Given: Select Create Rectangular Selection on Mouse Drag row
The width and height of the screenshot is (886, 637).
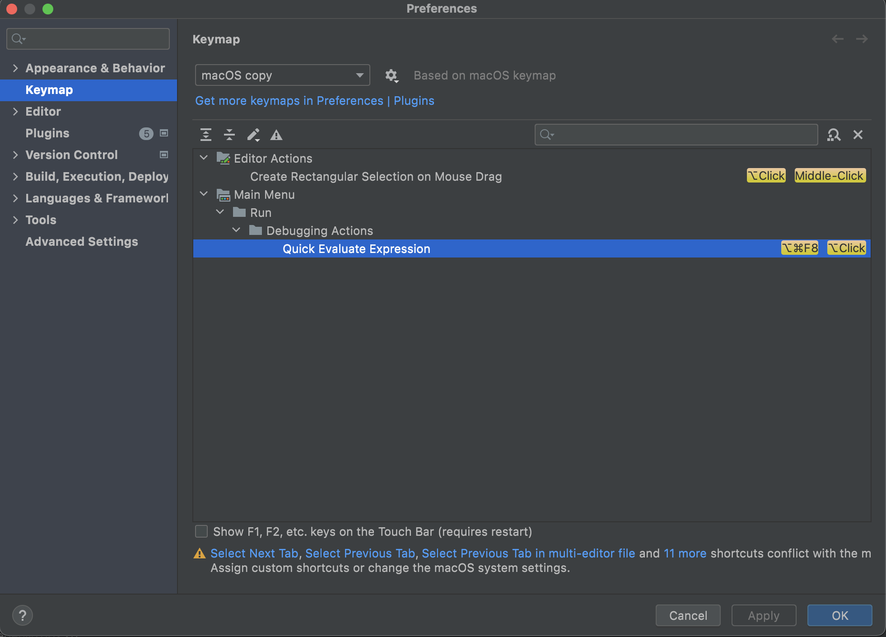Looking at the screenshot, I should 532,176.
